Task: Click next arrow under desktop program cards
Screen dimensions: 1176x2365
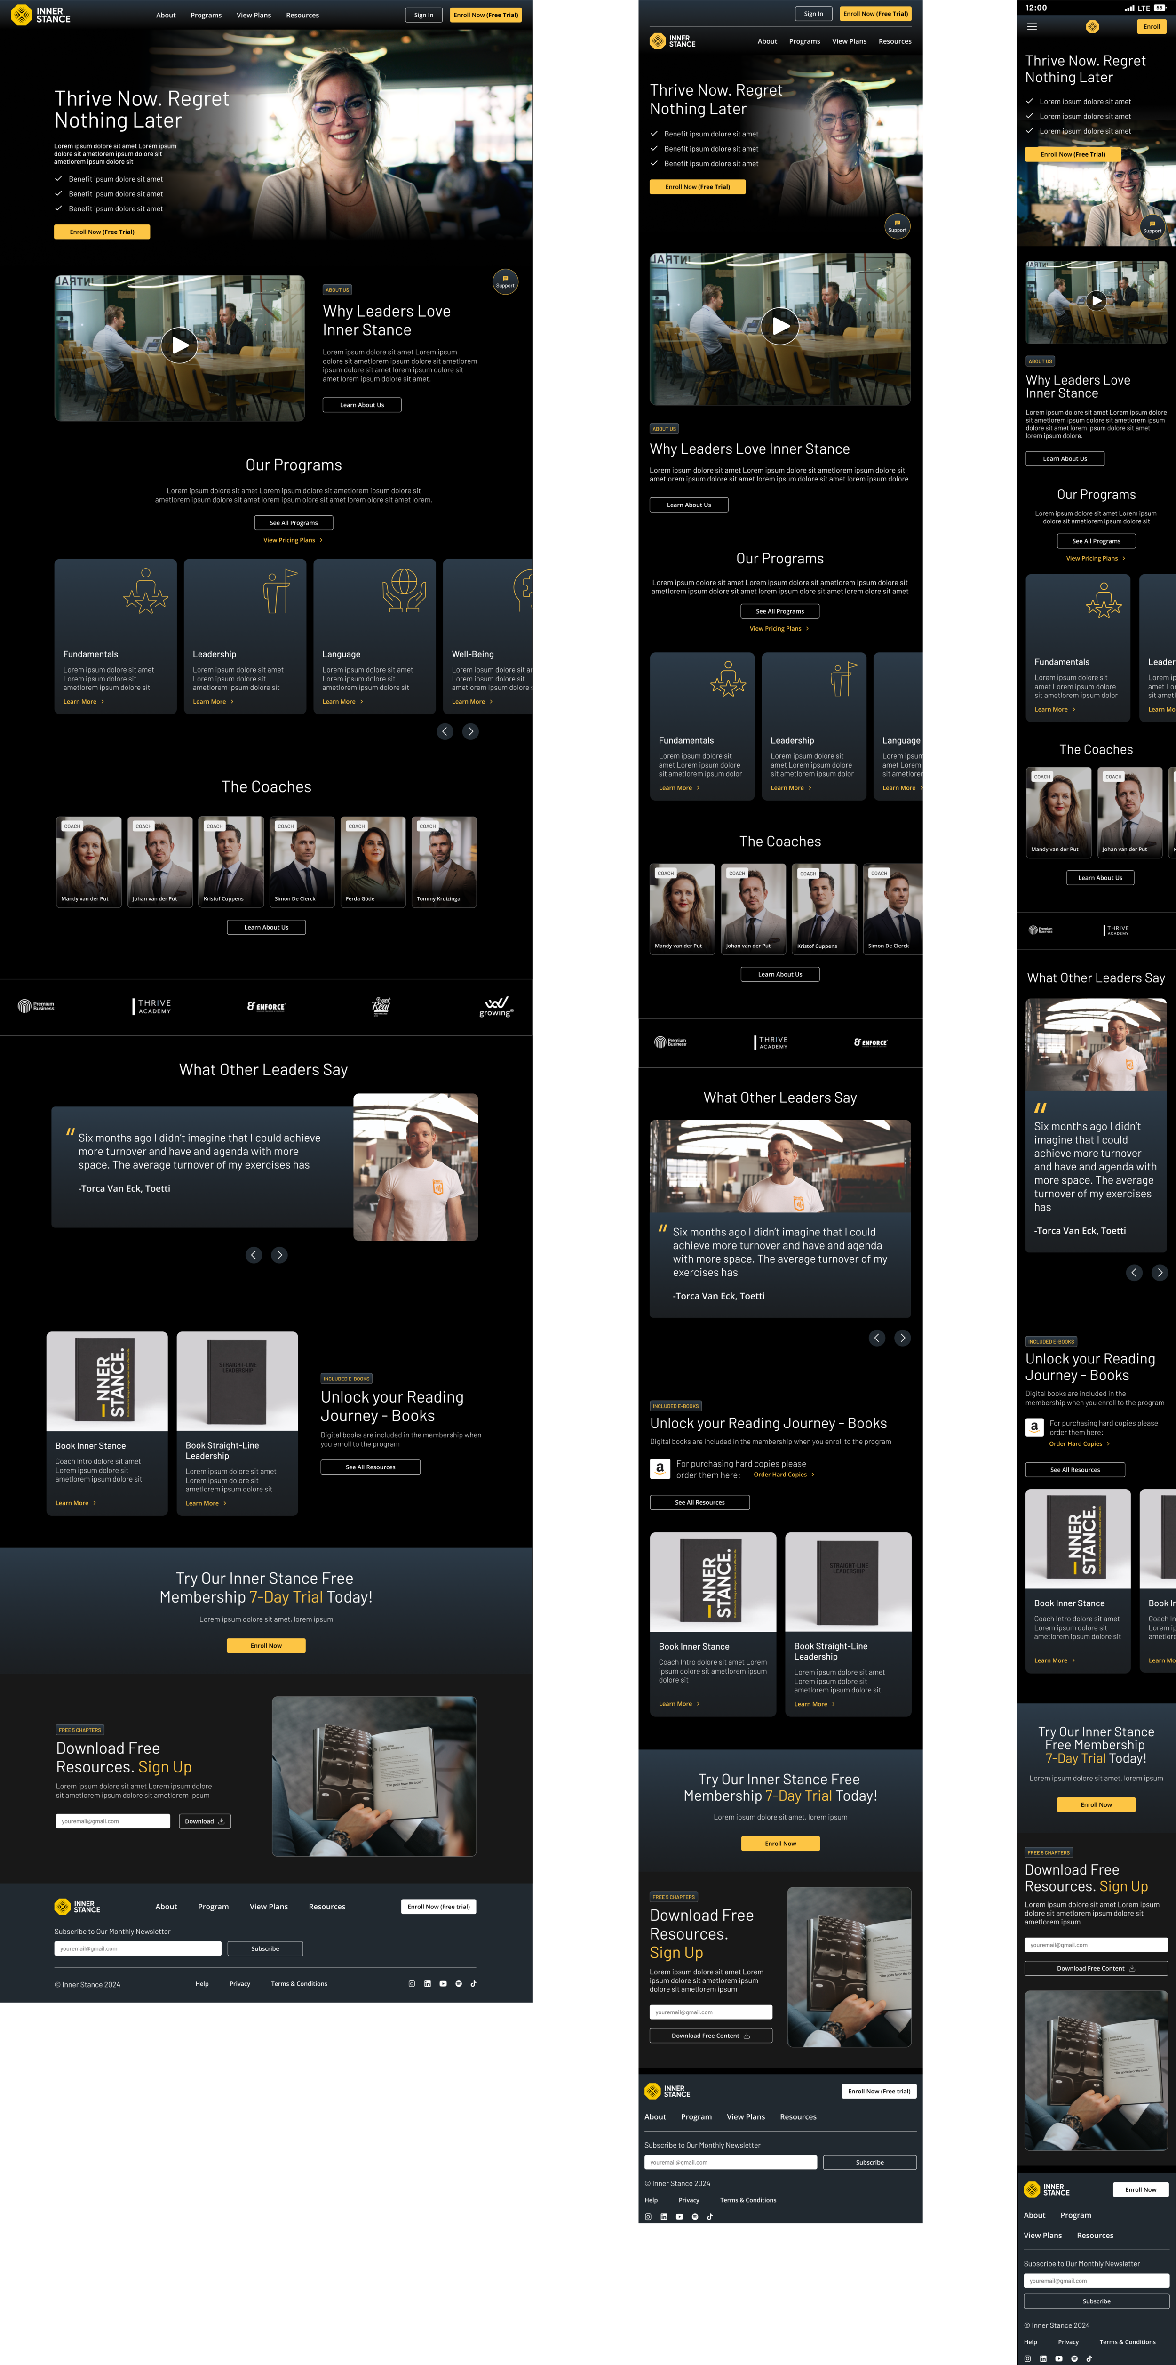Action: (x=470, y=731)
